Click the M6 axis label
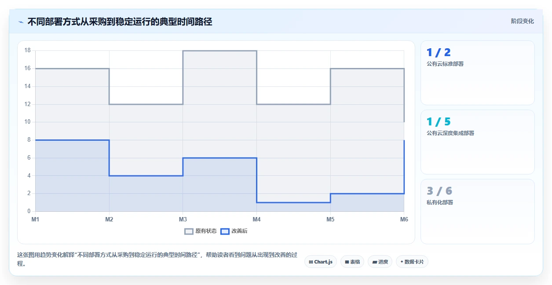This screenshot has height=285, width=552. click(404, 219)
